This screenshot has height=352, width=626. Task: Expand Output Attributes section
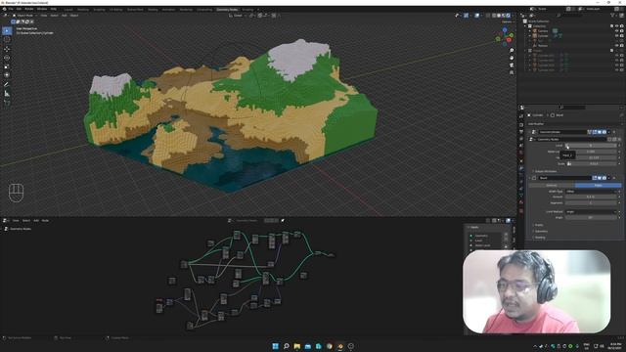click(x=545, y=171)
